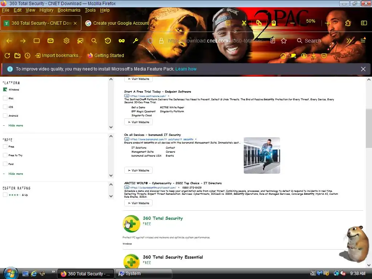Toggle the sidebar panel icon
This screenshot has width=372, height=279.
coord(364,23)
